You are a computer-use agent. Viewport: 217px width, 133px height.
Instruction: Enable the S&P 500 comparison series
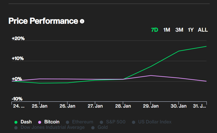point(115,122)
